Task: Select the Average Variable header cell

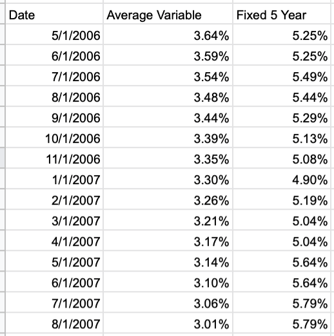Action: coord(168,14)
